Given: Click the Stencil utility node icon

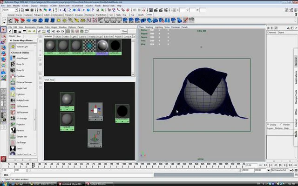Looking at the screenshot, I should click(x=13, y=148).
